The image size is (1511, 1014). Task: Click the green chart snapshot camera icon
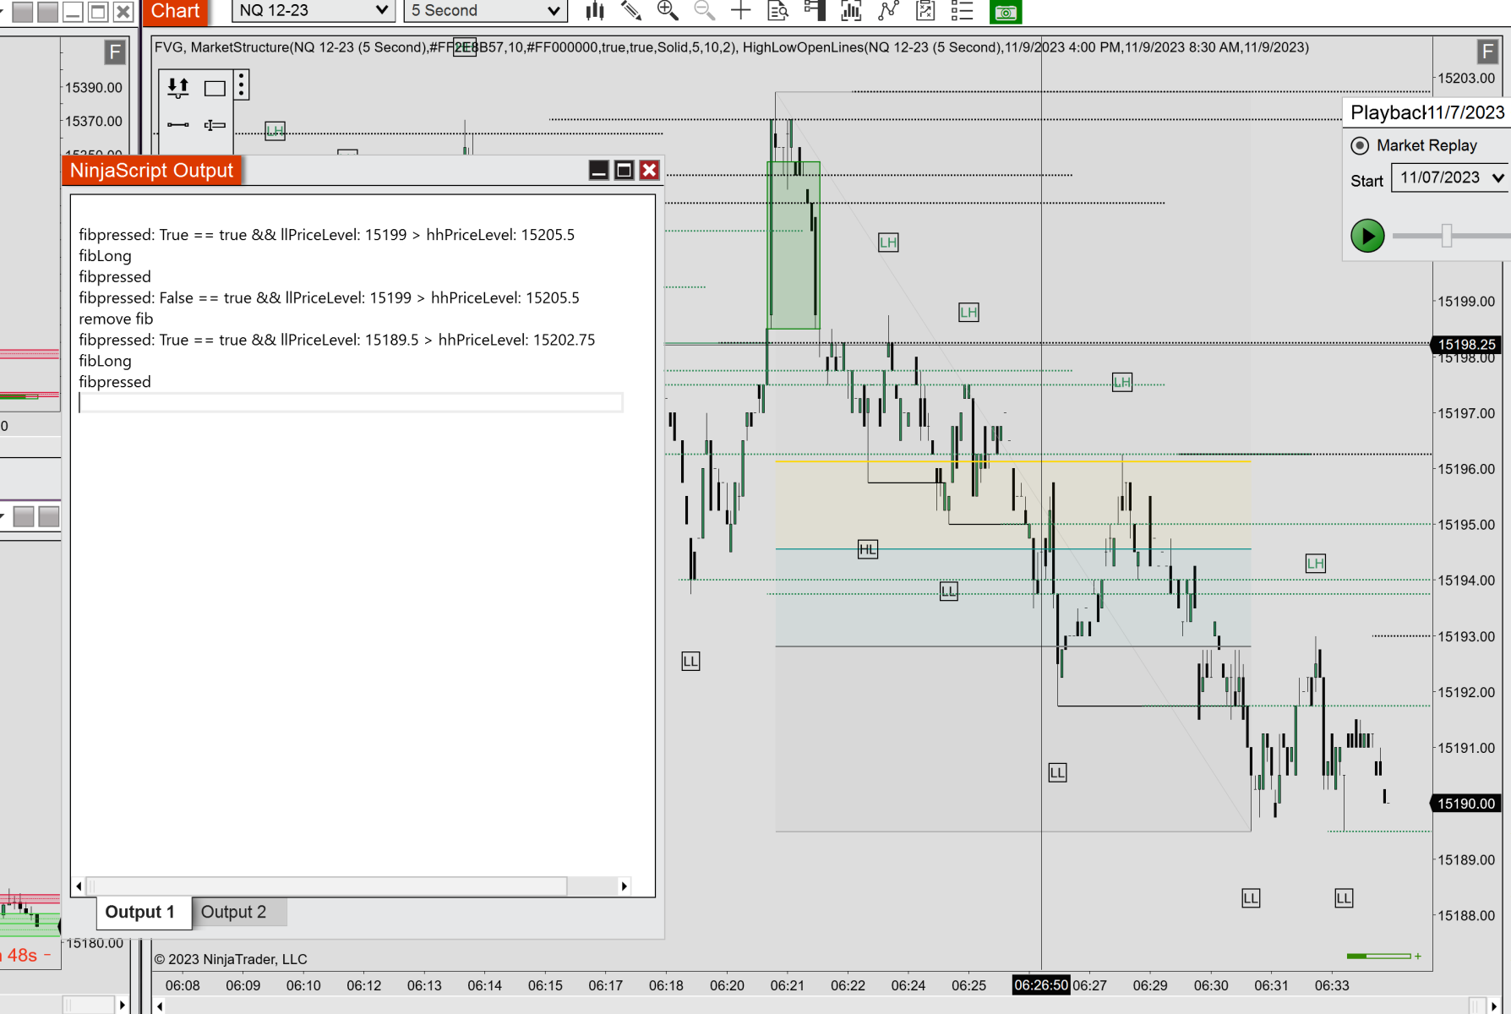point(1006,12)
